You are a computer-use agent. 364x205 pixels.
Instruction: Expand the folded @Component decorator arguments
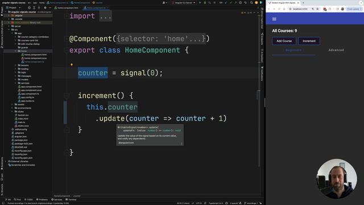pyautogui.click(x=161, y=39)
